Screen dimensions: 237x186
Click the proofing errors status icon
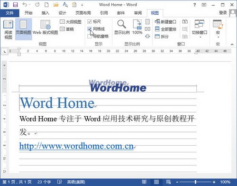tap(59, 182)
